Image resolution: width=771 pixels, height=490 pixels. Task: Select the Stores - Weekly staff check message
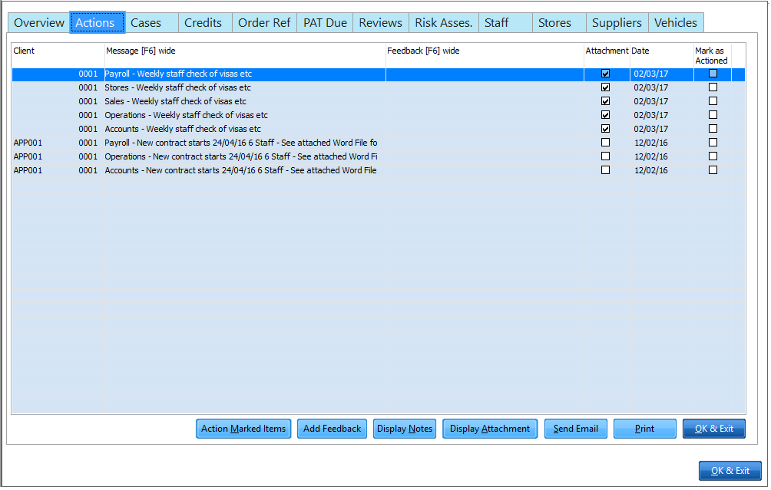(177, 87)
